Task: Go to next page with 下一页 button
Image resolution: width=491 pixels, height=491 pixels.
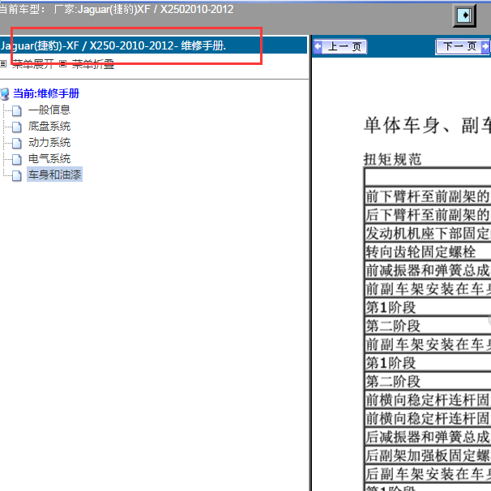Action: click(463, 47)
